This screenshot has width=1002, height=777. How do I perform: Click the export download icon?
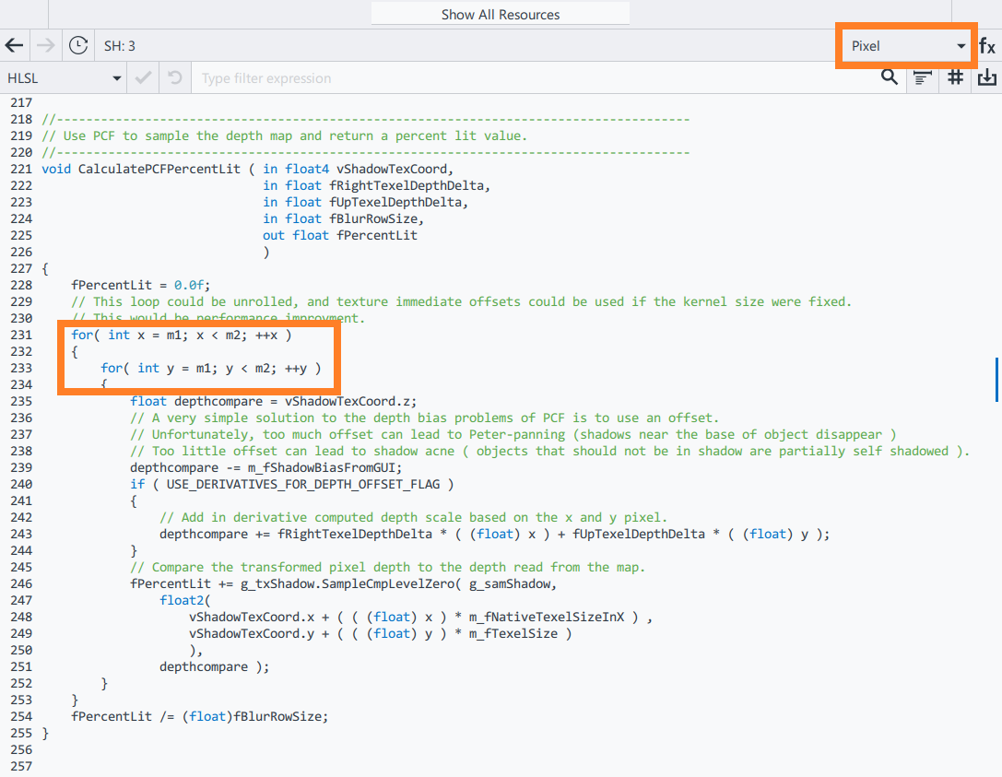(986, 77)
